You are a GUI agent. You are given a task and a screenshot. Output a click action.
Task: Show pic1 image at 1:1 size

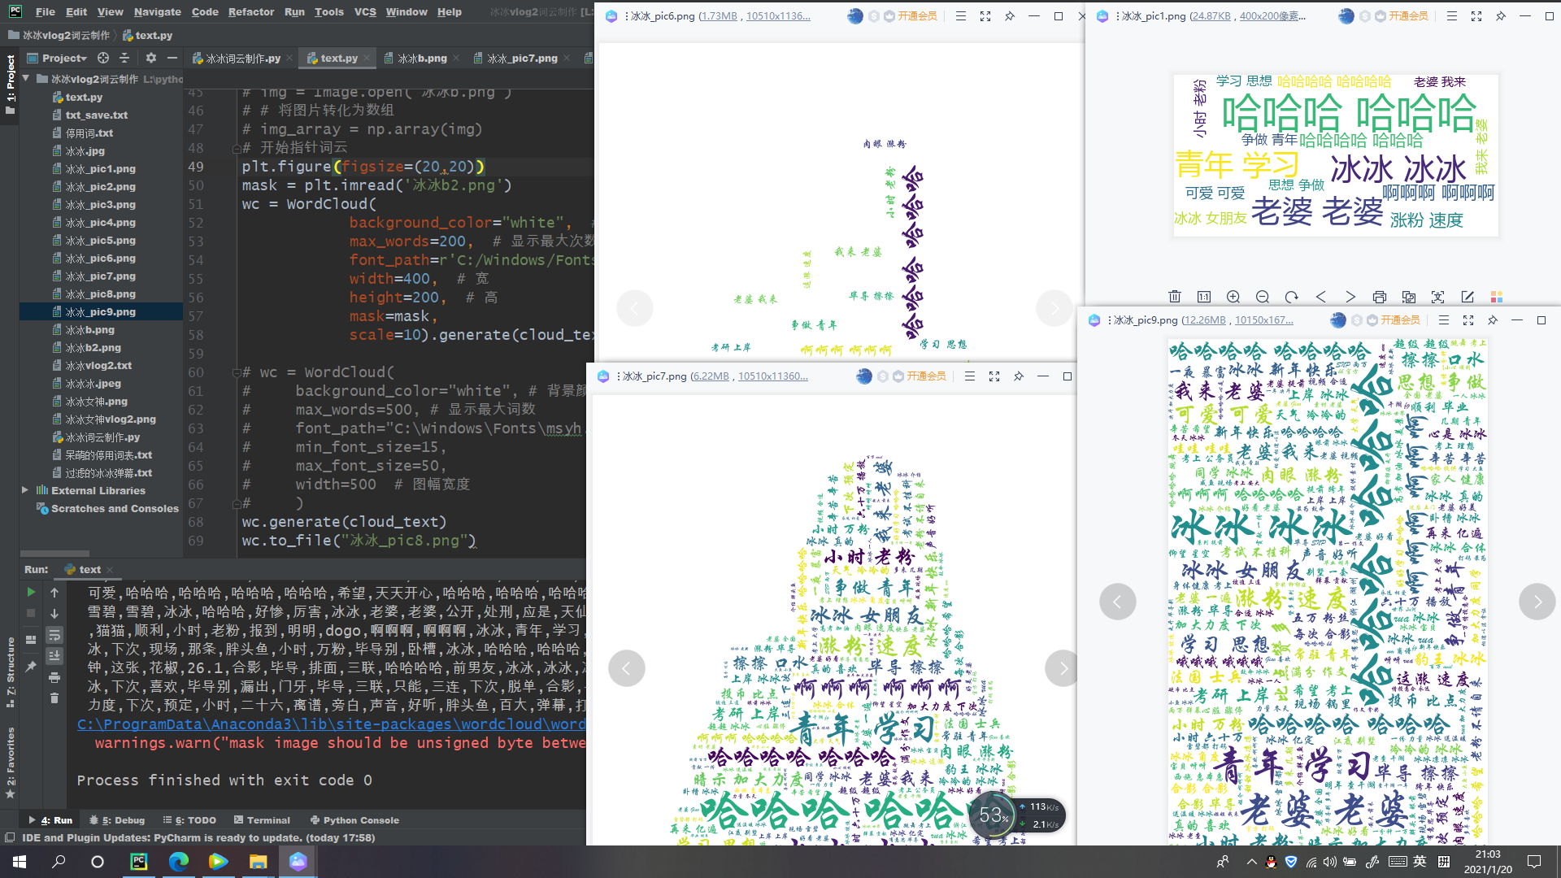pyautogui.click(x=1204, y=297)
